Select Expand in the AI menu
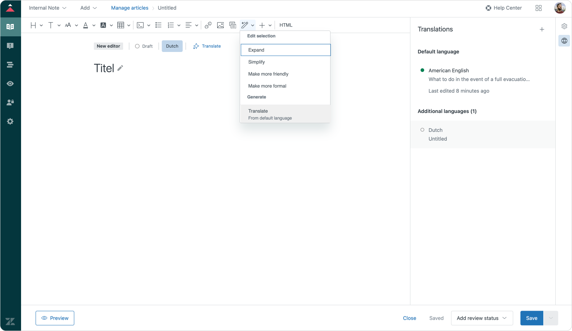 coord(285,50)
